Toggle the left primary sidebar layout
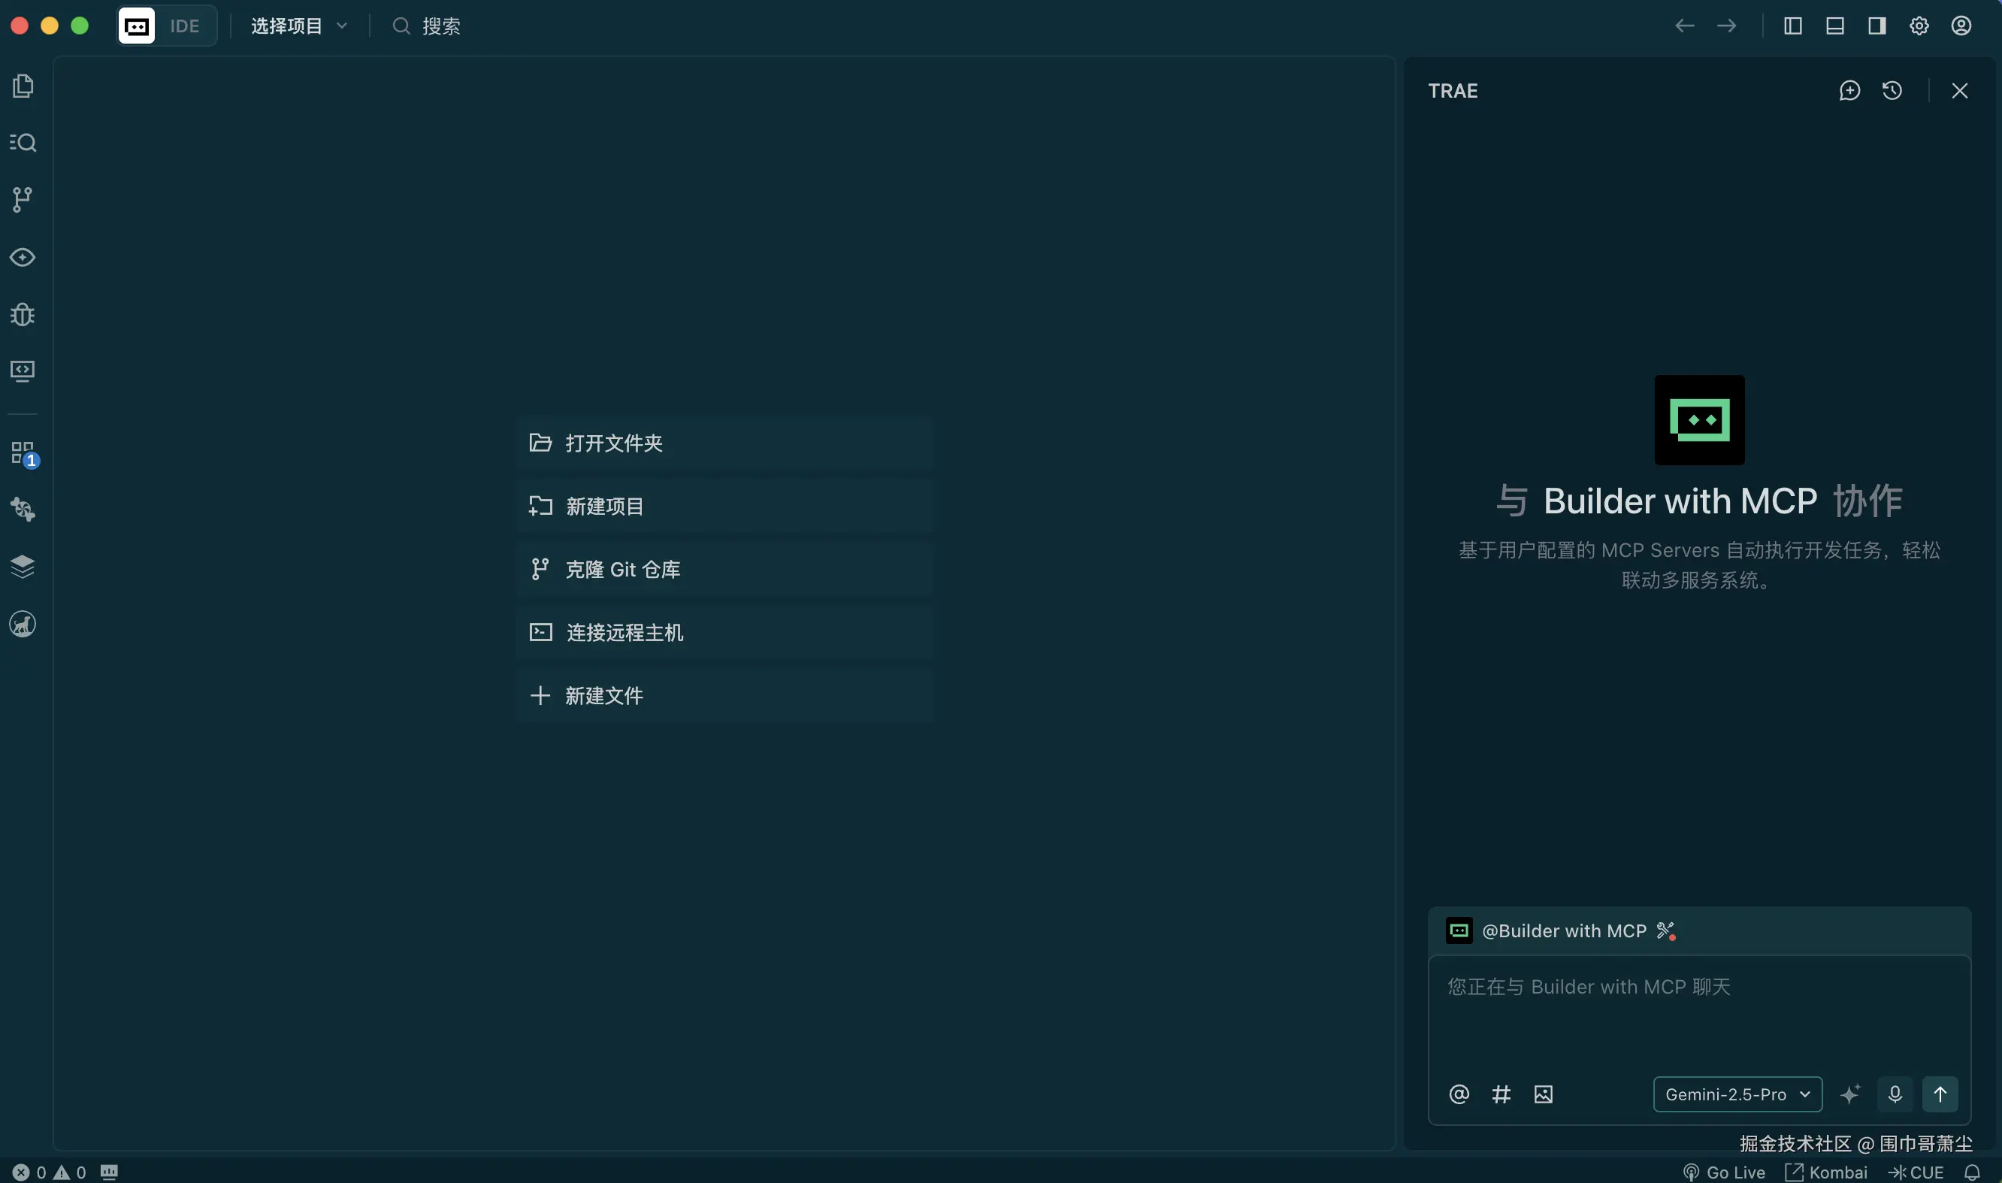 [1792, 26]
